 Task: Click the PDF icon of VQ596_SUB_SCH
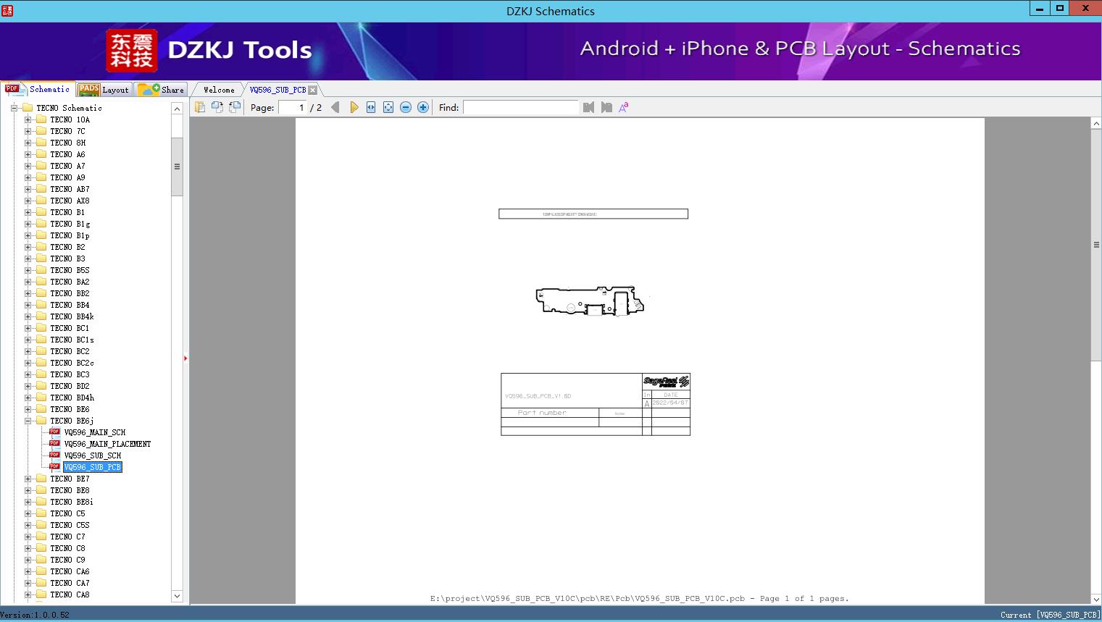pos(54,455)
